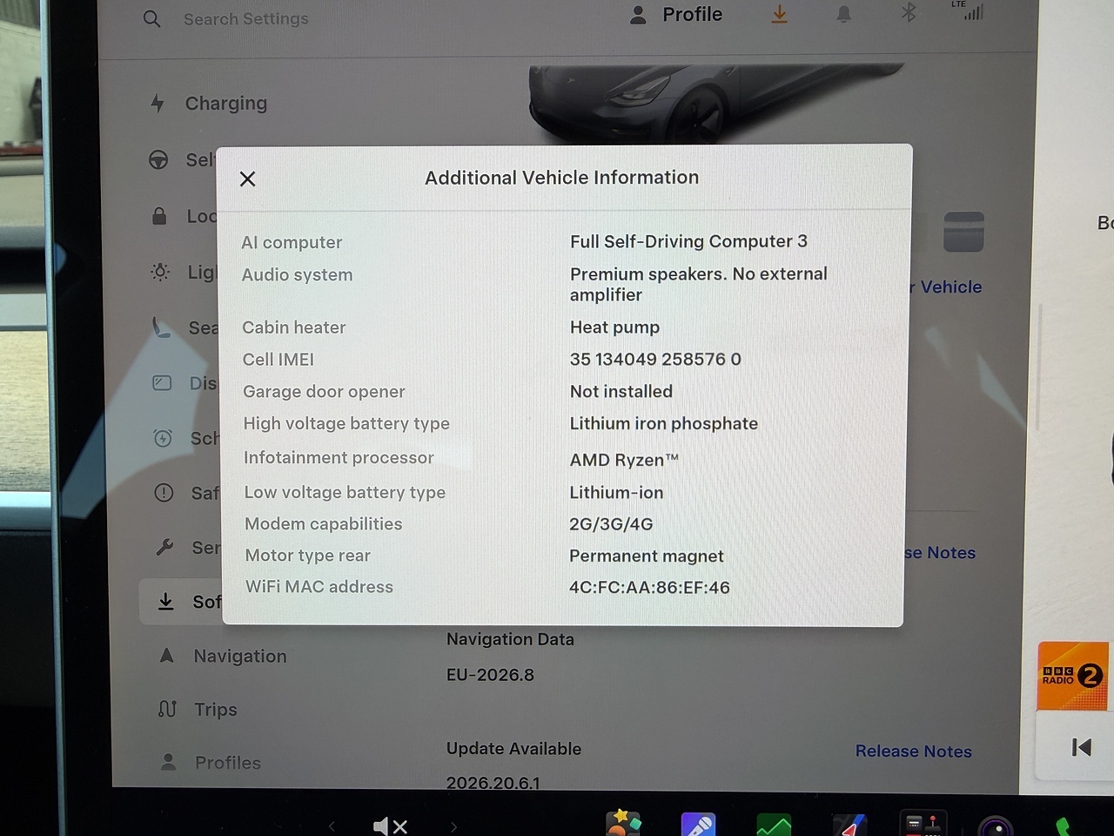Image resolution: width=1114 pixels, height=836 pixels.
Task: Select the padlock sidebar icon
Action: [159, 215]
